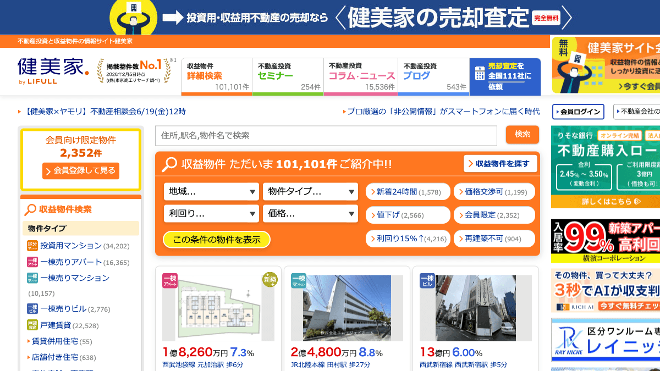Select the 再建築不可 filter
660x371 pixels.
pyautogui.click(x=494, y=239)
